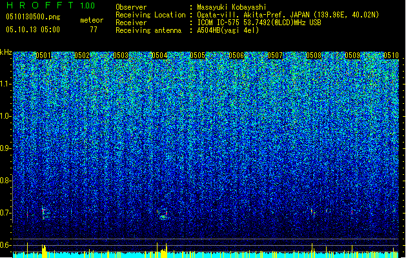Image resolution: width=406 pixels, height=258 pixels.
Task: Click the 0502 time marker
Action: pyautogui.click(x=82, y=55)
